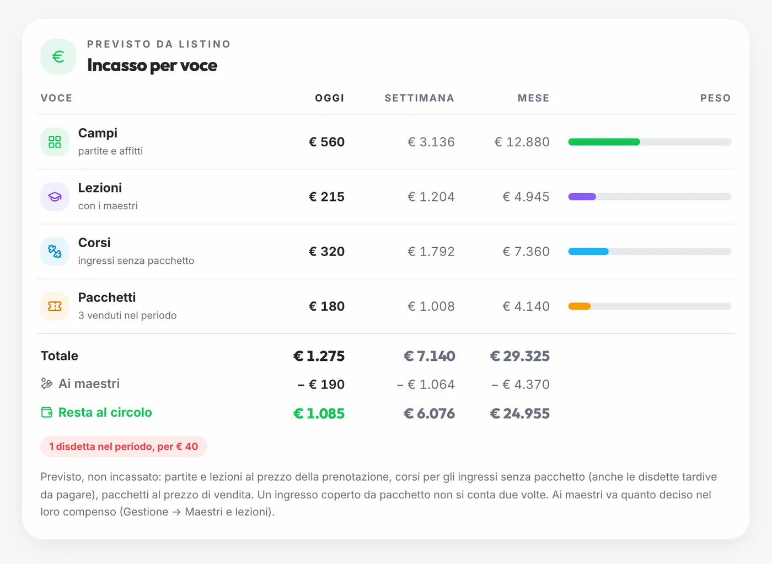Click the '€ 4.945' monthly Lezioni value

[x=526, y=196]
